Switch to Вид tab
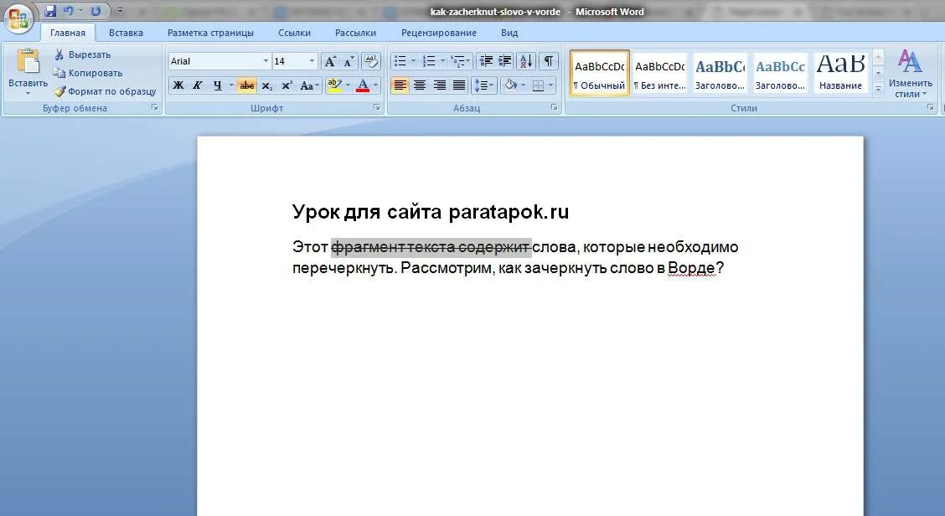945x516 pixels. click(x=509, y=33)
